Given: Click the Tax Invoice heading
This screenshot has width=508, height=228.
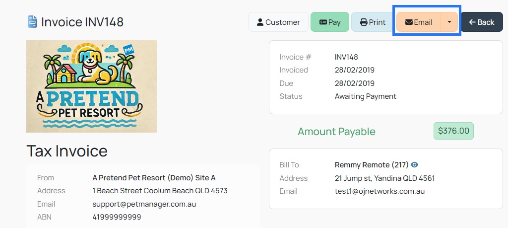Looking at the screenshot, I should click(x=67, y=151).
